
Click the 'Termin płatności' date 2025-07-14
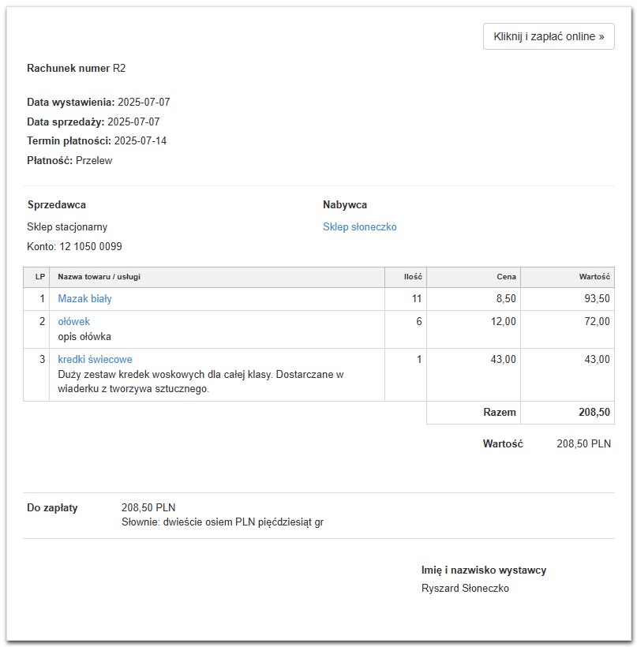[140, 141]
